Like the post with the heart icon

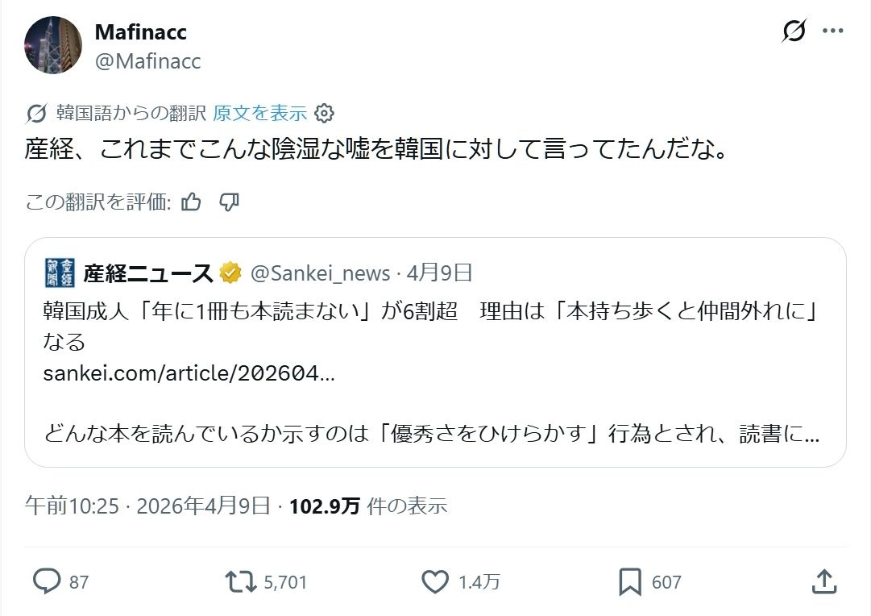(435, 581)
